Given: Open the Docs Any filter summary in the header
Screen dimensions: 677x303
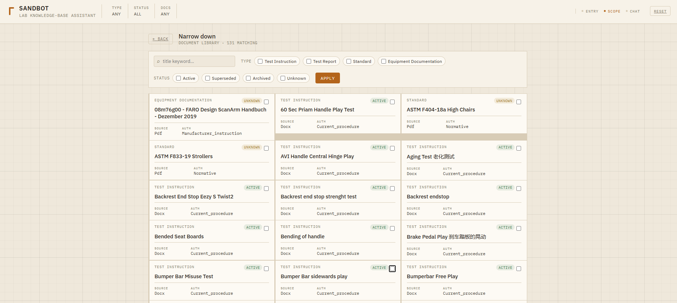Looking at the screenshot, I should tap(166, 11).
